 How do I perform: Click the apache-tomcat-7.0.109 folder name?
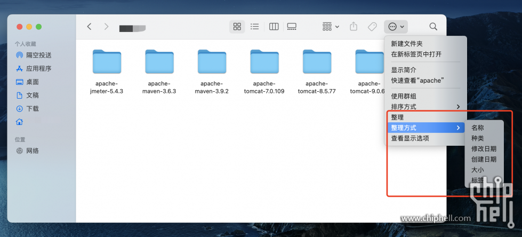point(264,88)
